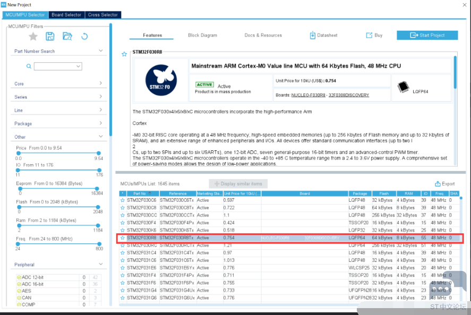This screenshot has height=315, width=471.
Task: Show favorite MCUs with the star filter icon
Action: tap(33, 36)
